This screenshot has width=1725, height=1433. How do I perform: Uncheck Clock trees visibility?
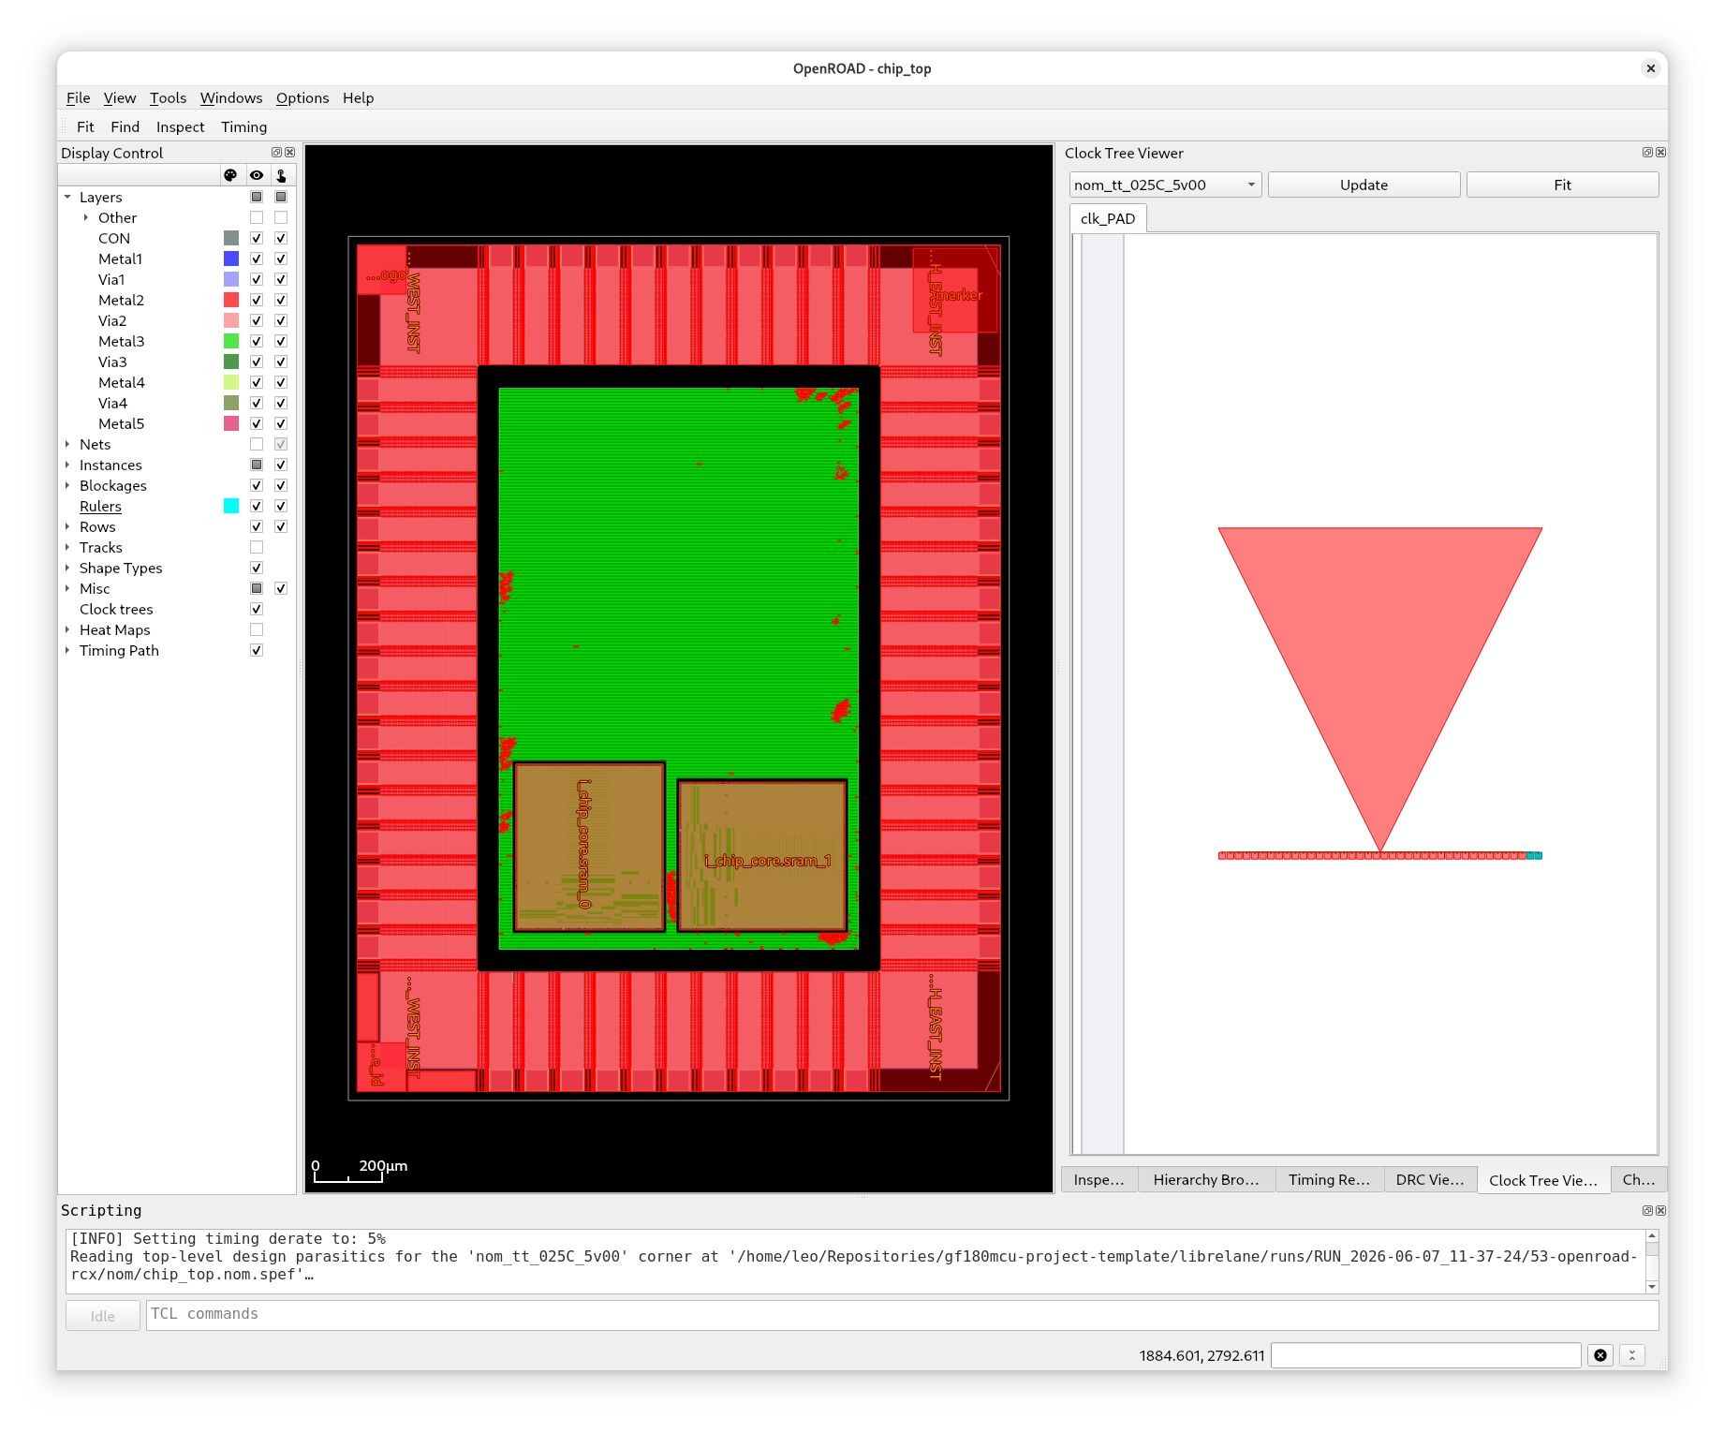(x=257, y=609)
